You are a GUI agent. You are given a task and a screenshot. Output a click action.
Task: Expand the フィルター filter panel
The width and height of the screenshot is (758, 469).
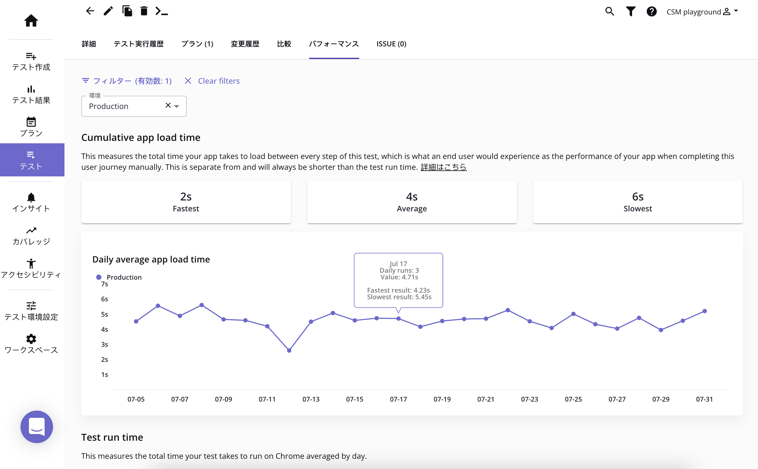(x=127, y=81)
